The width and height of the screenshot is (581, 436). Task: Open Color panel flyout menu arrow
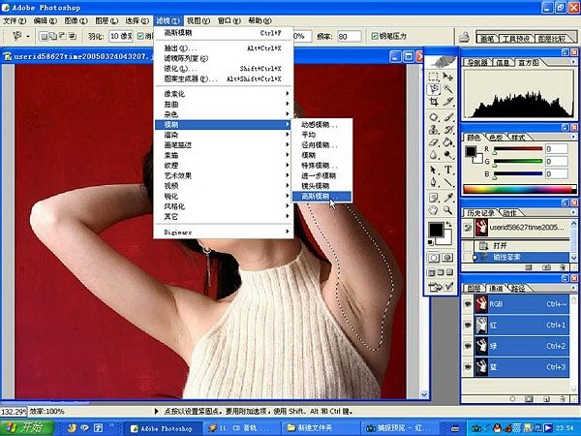point(573,137)
